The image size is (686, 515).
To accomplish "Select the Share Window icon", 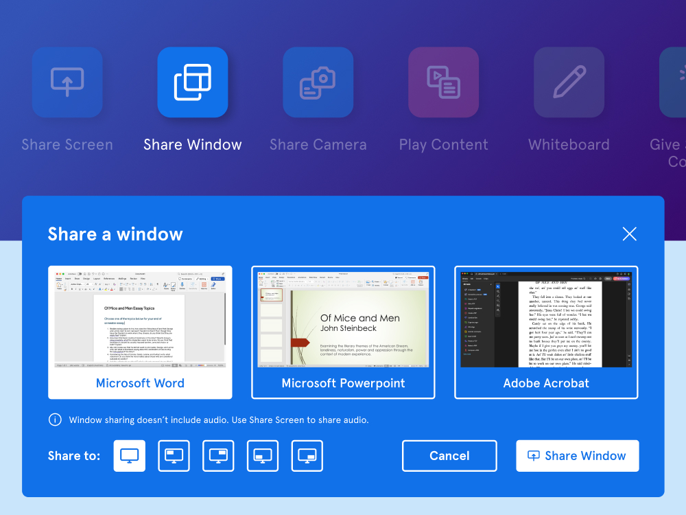I will pos(193,82).
